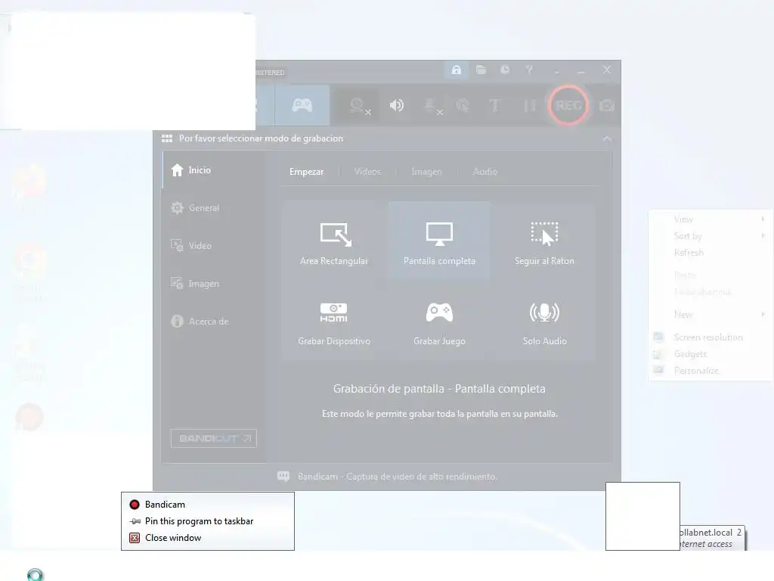Select Seguir al Raton mode
Image resolution: width=774 pixels, height=581 pixels.
(x=544, y=241)
